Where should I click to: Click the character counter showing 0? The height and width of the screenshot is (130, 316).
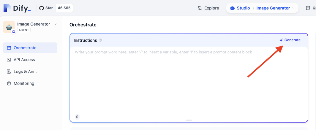[77, 117]
